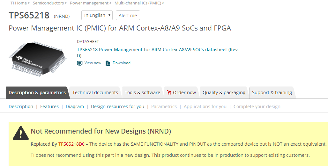This screenshot has width=328, height=166.
Task: Select the Quality & packaging tab
Action: tap(224, 93)
